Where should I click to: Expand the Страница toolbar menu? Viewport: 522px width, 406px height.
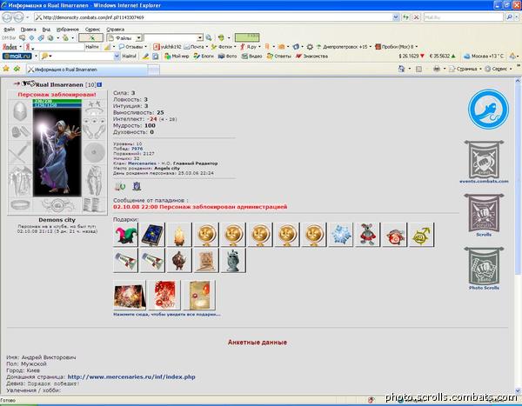coord(465,69)
